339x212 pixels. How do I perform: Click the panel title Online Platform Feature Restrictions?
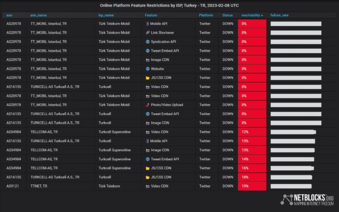(x=169, y=5)
